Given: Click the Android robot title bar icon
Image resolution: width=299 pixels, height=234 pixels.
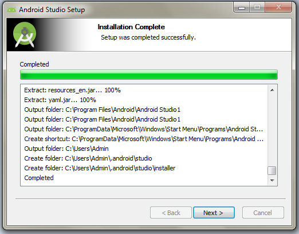Looking at the screenshot, I should (x=11, y=10).
